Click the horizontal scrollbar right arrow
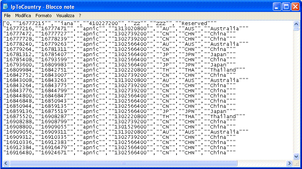302x169 pixels. coord(289,163)
